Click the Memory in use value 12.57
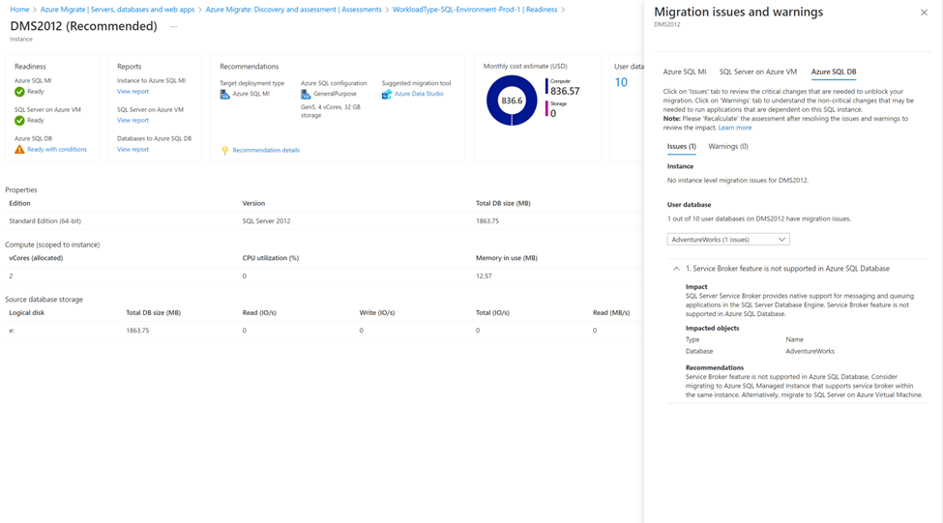The image size is (943, 523). point(484,276)
